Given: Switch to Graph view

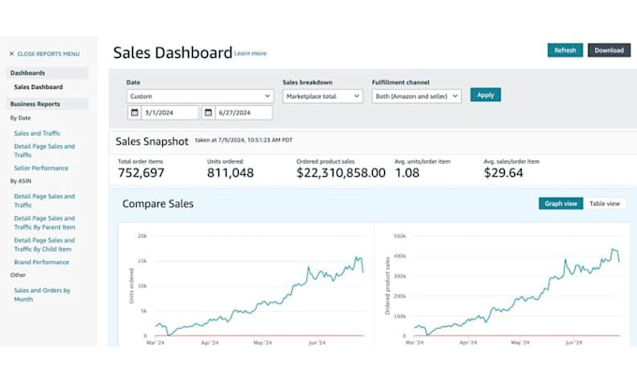Looking at the screenshot, I should 560,203.
